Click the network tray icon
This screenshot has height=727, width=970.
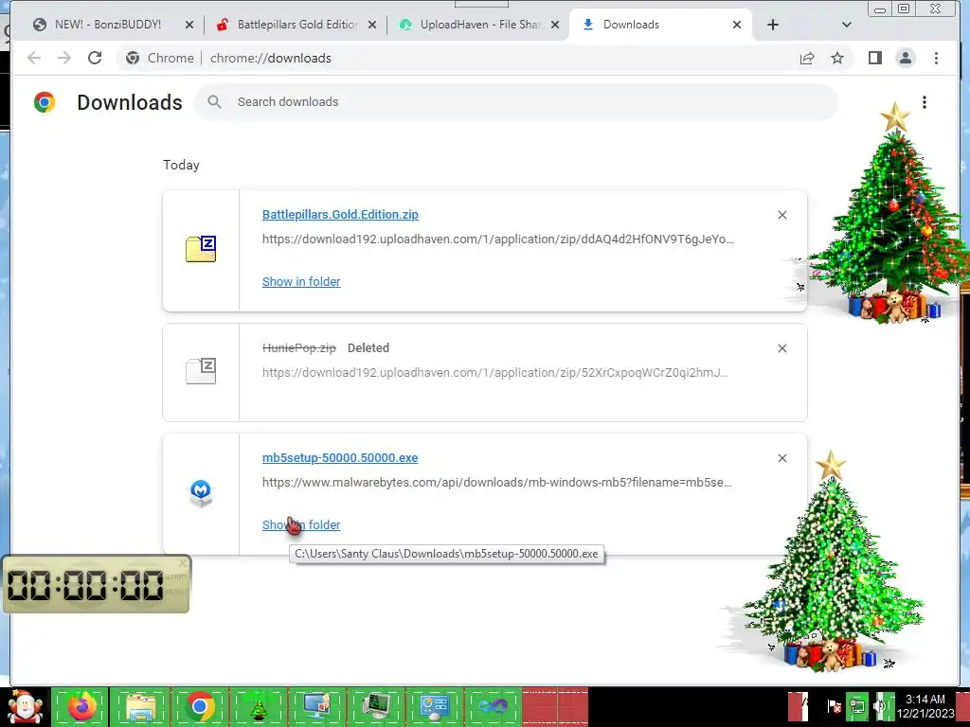pyautogui.click(x=857, y=706)
